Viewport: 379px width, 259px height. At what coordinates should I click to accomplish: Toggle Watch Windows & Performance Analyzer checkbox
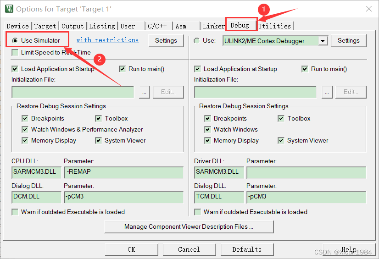click(25, 130)
